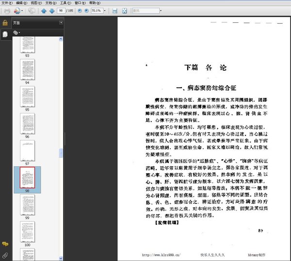The width and height of the screenshot is (291, 261).
Task: Click the page number input field
Action: (x=62, y=11)
